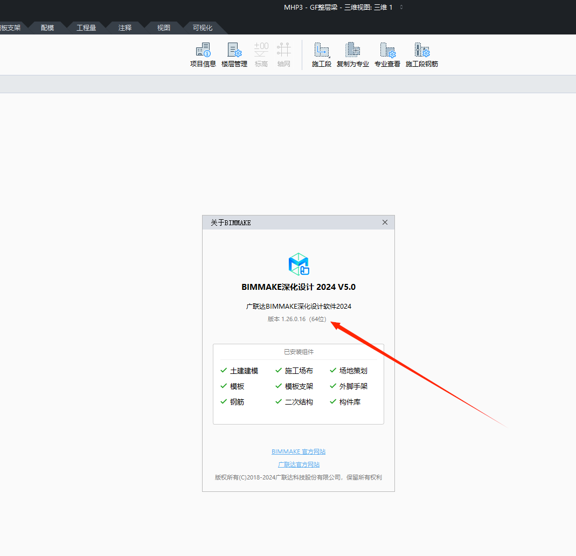The height and width of the screenshot is (556, 576).
Task: Click the 施工场布 installed component
Action: [x=294, y=371]
